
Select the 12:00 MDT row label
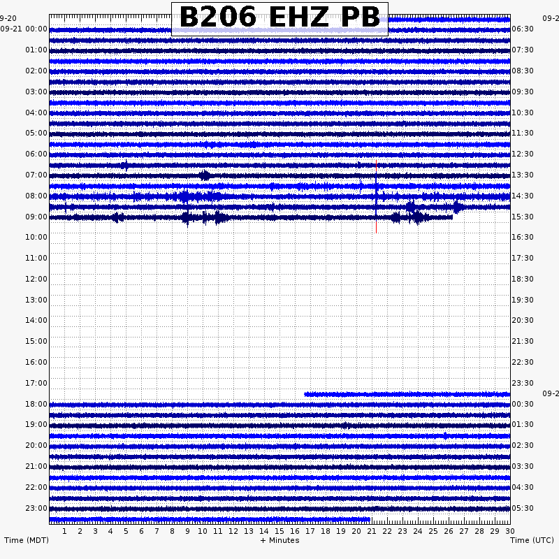click(x=36, y=279)
